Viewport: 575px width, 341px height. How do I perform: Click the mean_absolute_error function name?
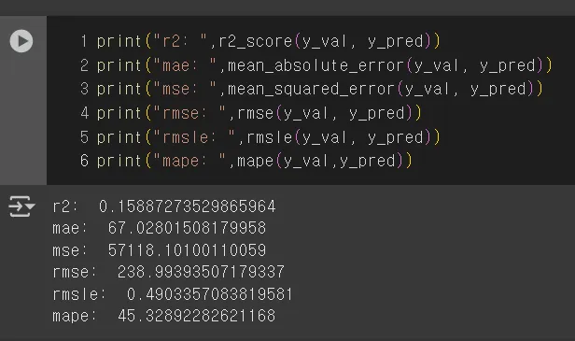316,65
